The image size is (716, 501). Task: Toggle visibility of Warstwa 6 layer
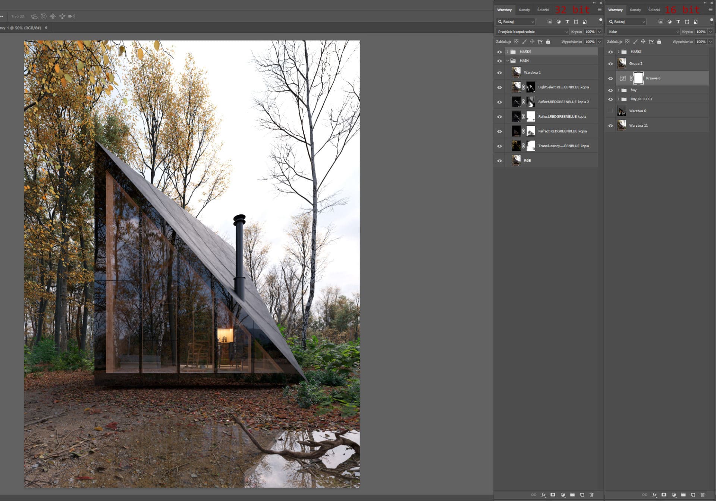pos(610,111)
